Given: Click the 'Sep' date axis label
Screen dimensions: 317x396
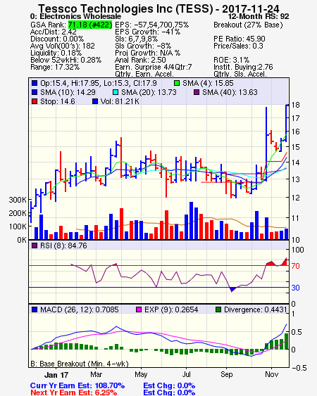Looking at the screenshot, I should click(x=226, y=374).
